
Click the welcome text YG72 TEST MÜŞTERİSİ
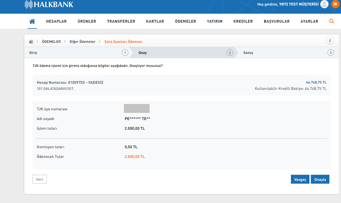pos(299,4)
